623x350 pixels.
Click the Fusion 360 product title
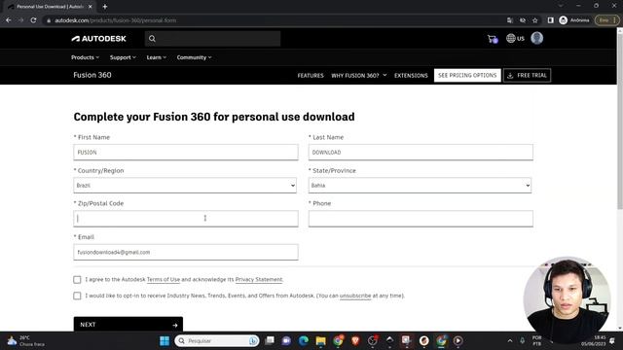point(92,75)
